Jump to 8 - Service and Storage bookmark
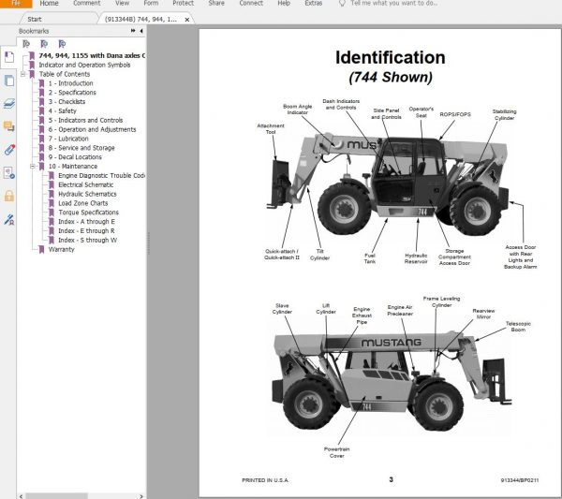The image size is (562, 499). click(81, 148)
